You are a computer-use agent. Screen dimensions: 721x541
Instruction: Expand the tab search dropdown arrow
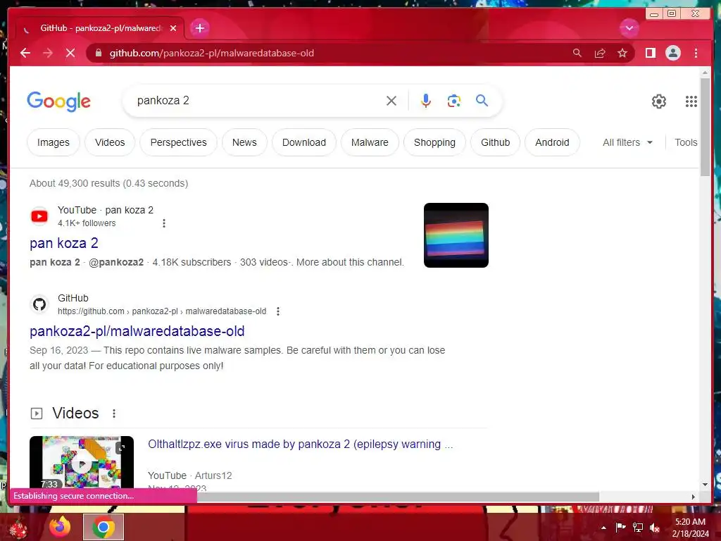[x=629, y=28]
